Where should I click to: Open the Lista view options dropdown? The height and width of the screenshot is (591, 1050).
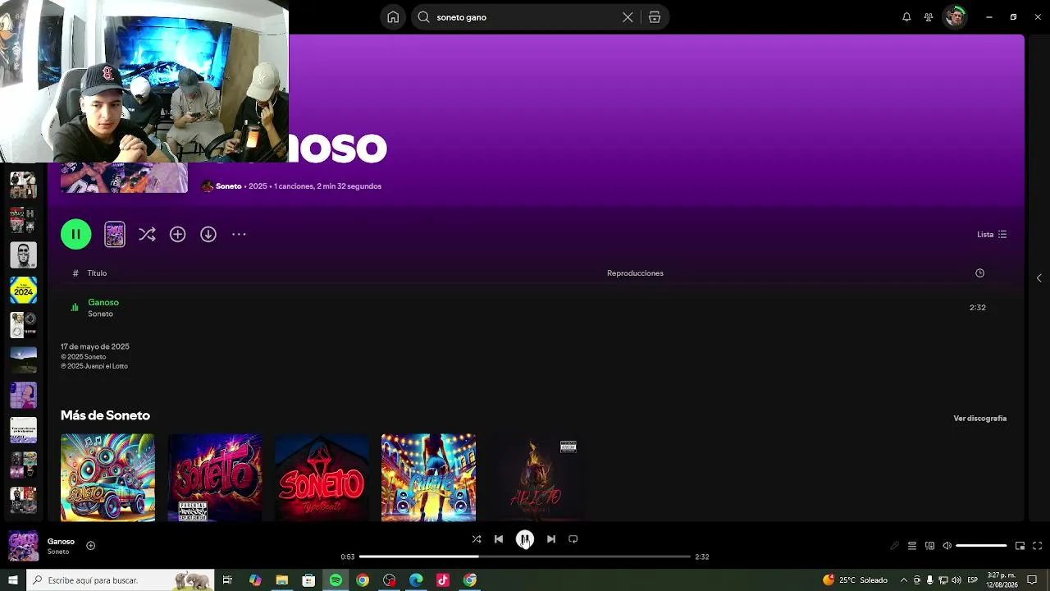(x=992, y=235)
